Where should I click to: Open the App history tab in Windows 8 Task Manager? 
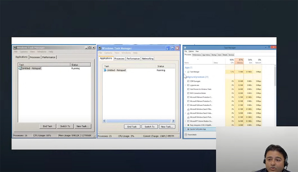pos(206,55)
